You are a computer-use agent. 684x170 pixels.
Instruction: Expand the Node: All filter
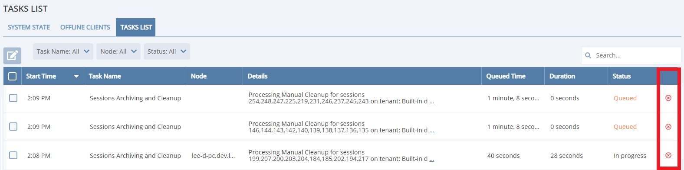(x=118, y=51)
